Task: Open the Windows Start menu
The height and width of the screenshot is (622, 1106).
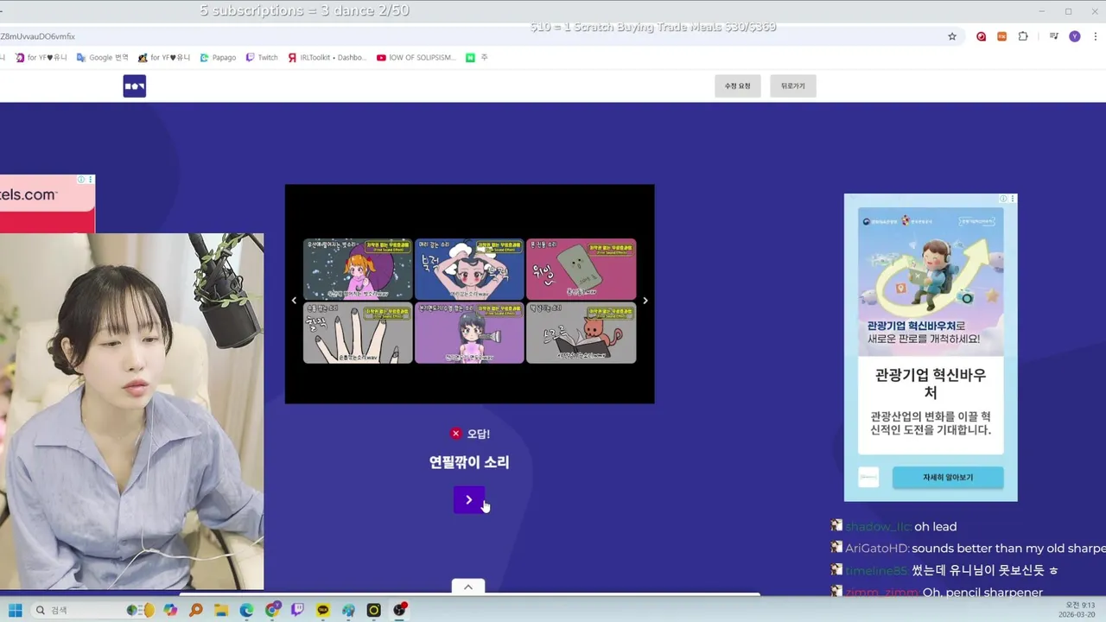Action: point(16,611)
